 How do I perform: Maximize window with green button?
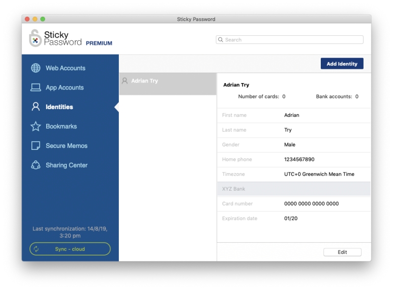click(43, 19)
